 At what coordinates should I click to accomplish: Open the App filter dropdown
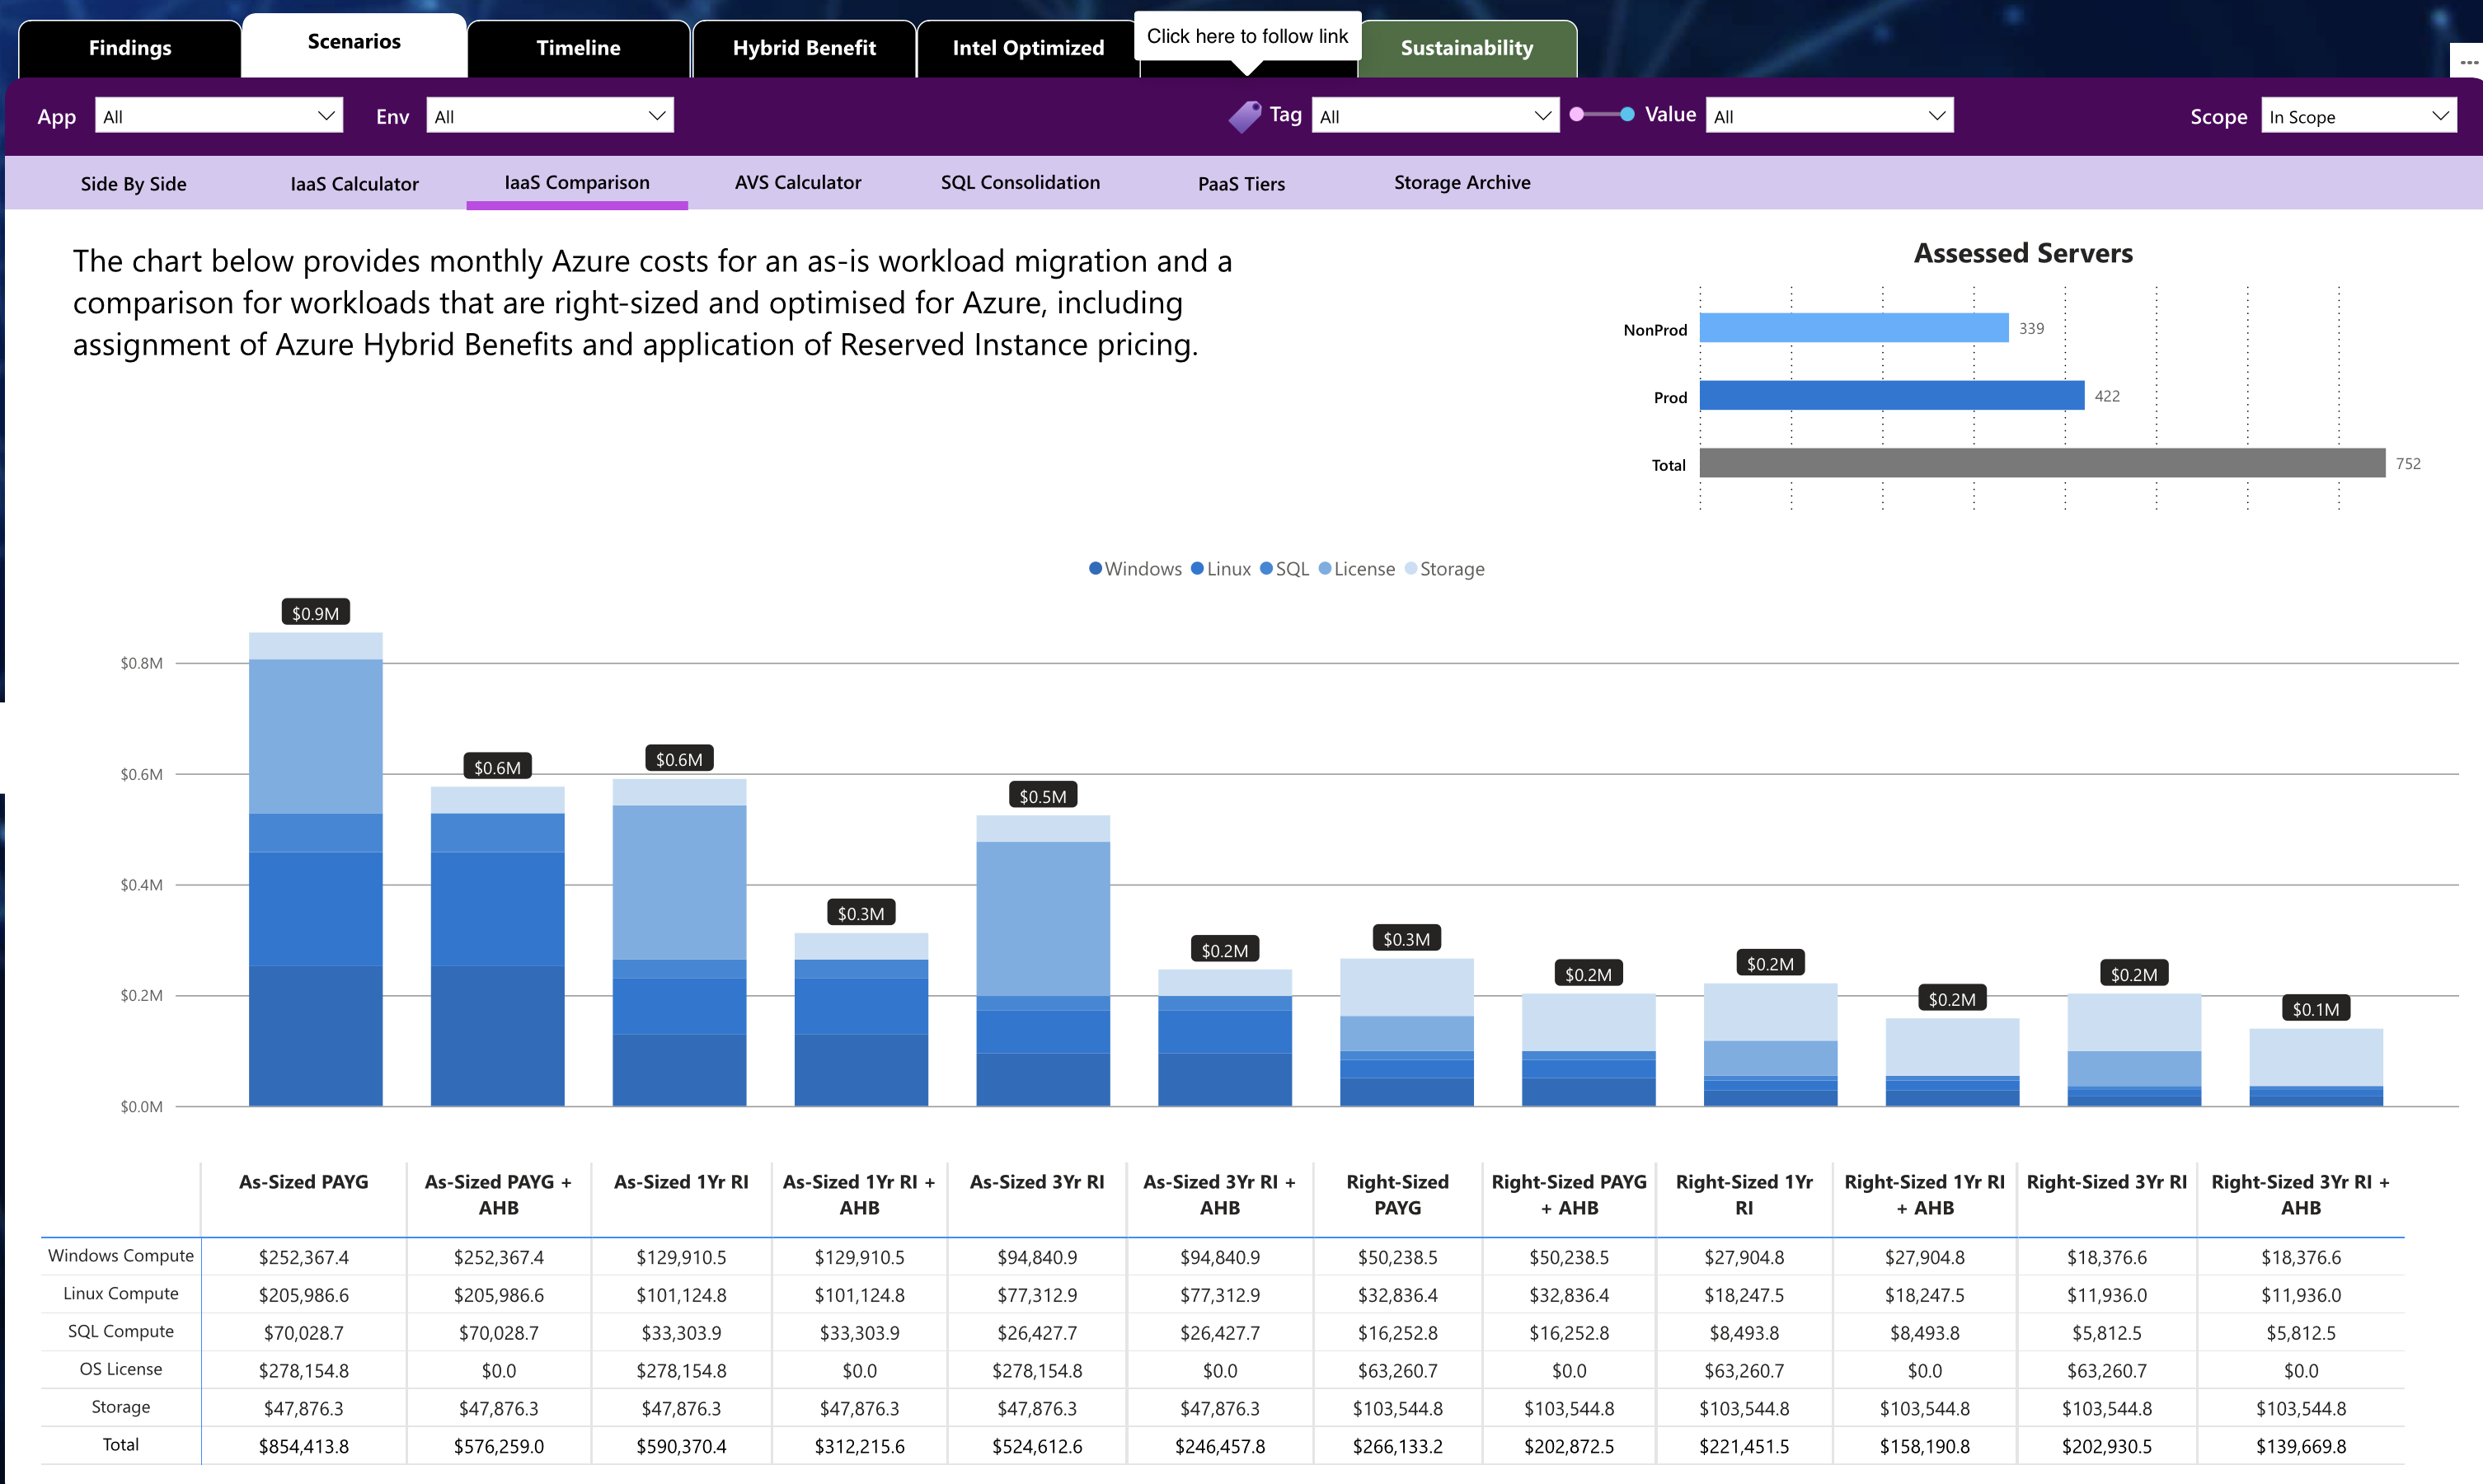click(219, 116)
